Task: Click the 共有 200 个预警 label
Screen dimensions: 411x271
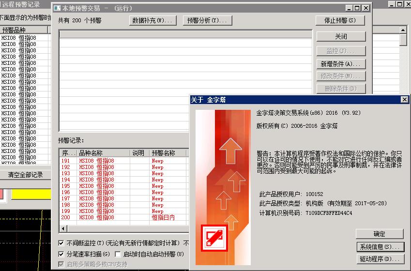Action: coord(80,20)
